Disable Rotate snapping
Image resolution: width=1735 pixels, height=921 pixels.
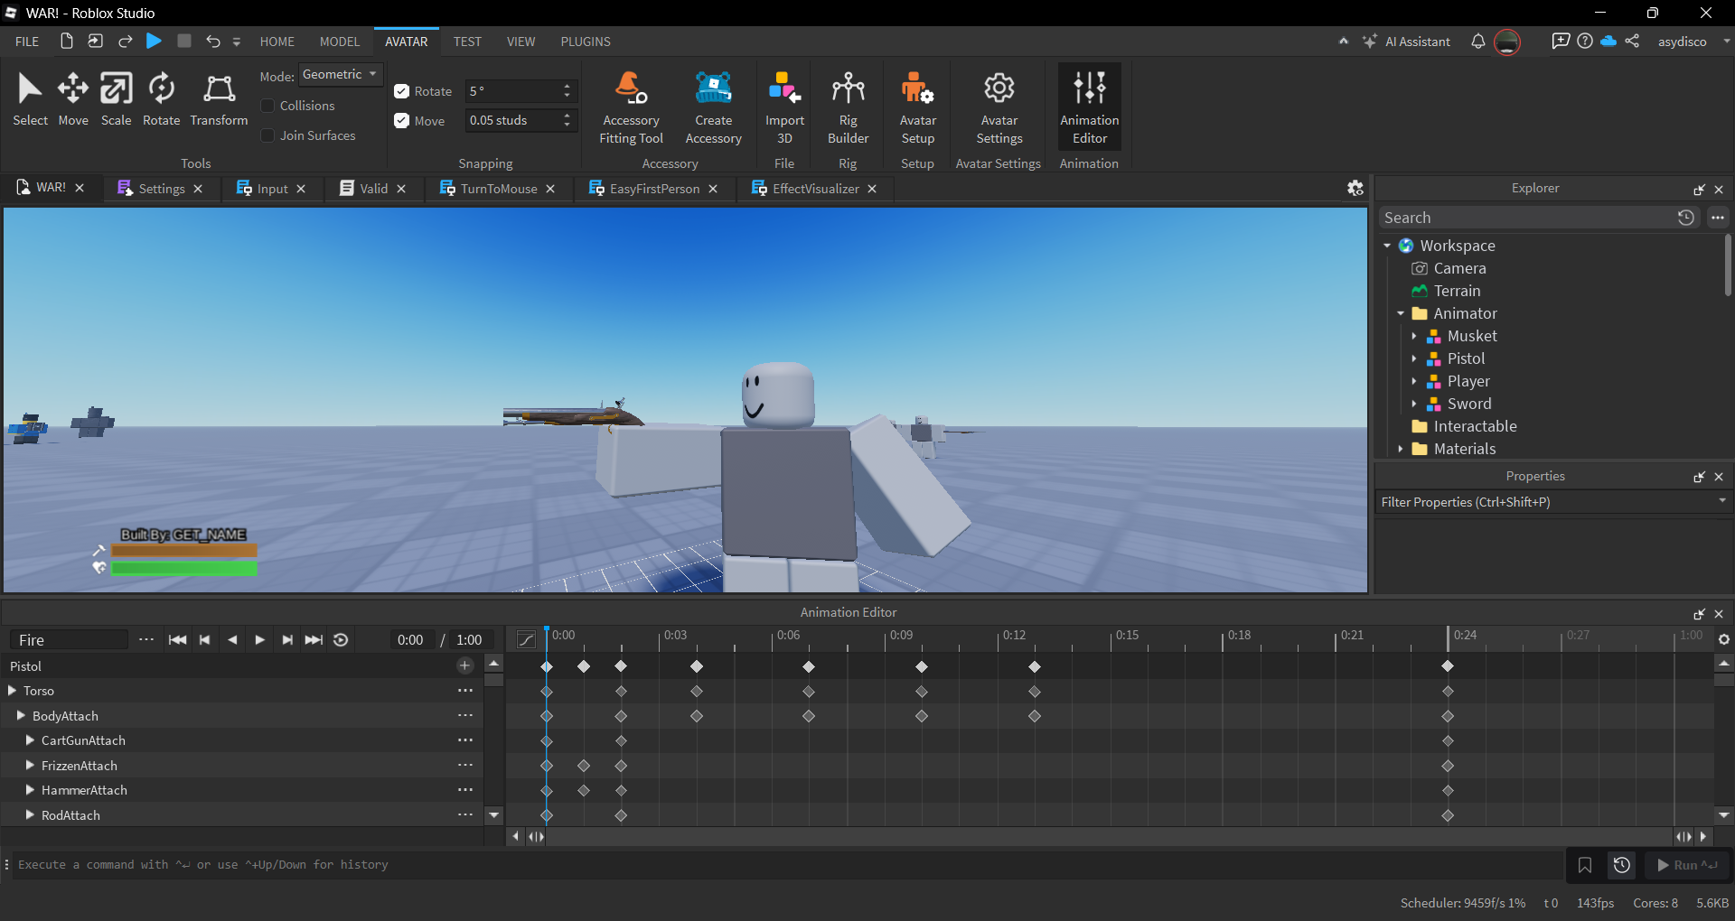(x=401, y=91)
